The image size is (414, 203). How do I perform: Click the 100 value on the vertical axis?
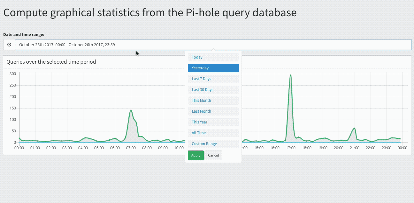pos(13,120)
